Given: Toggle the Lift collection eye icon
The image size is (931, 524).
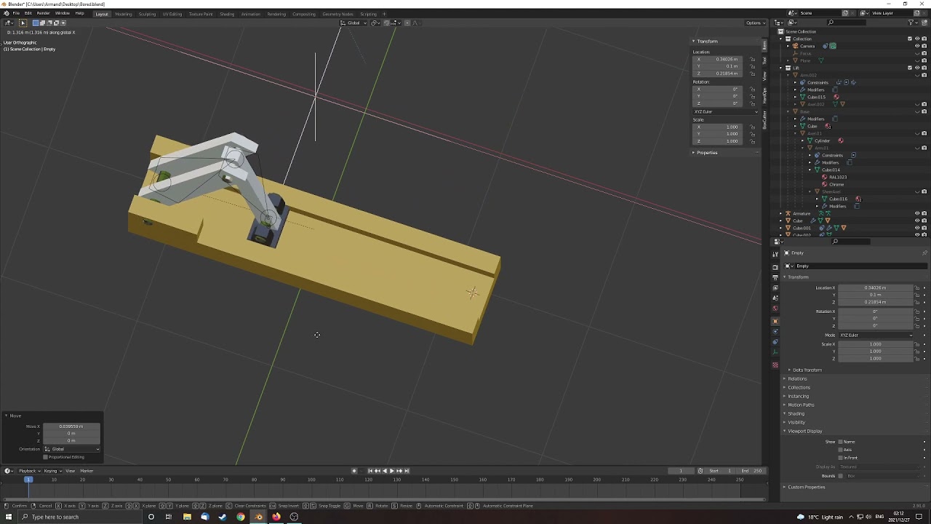Looking at the screenshot, I should coord(916,68).
